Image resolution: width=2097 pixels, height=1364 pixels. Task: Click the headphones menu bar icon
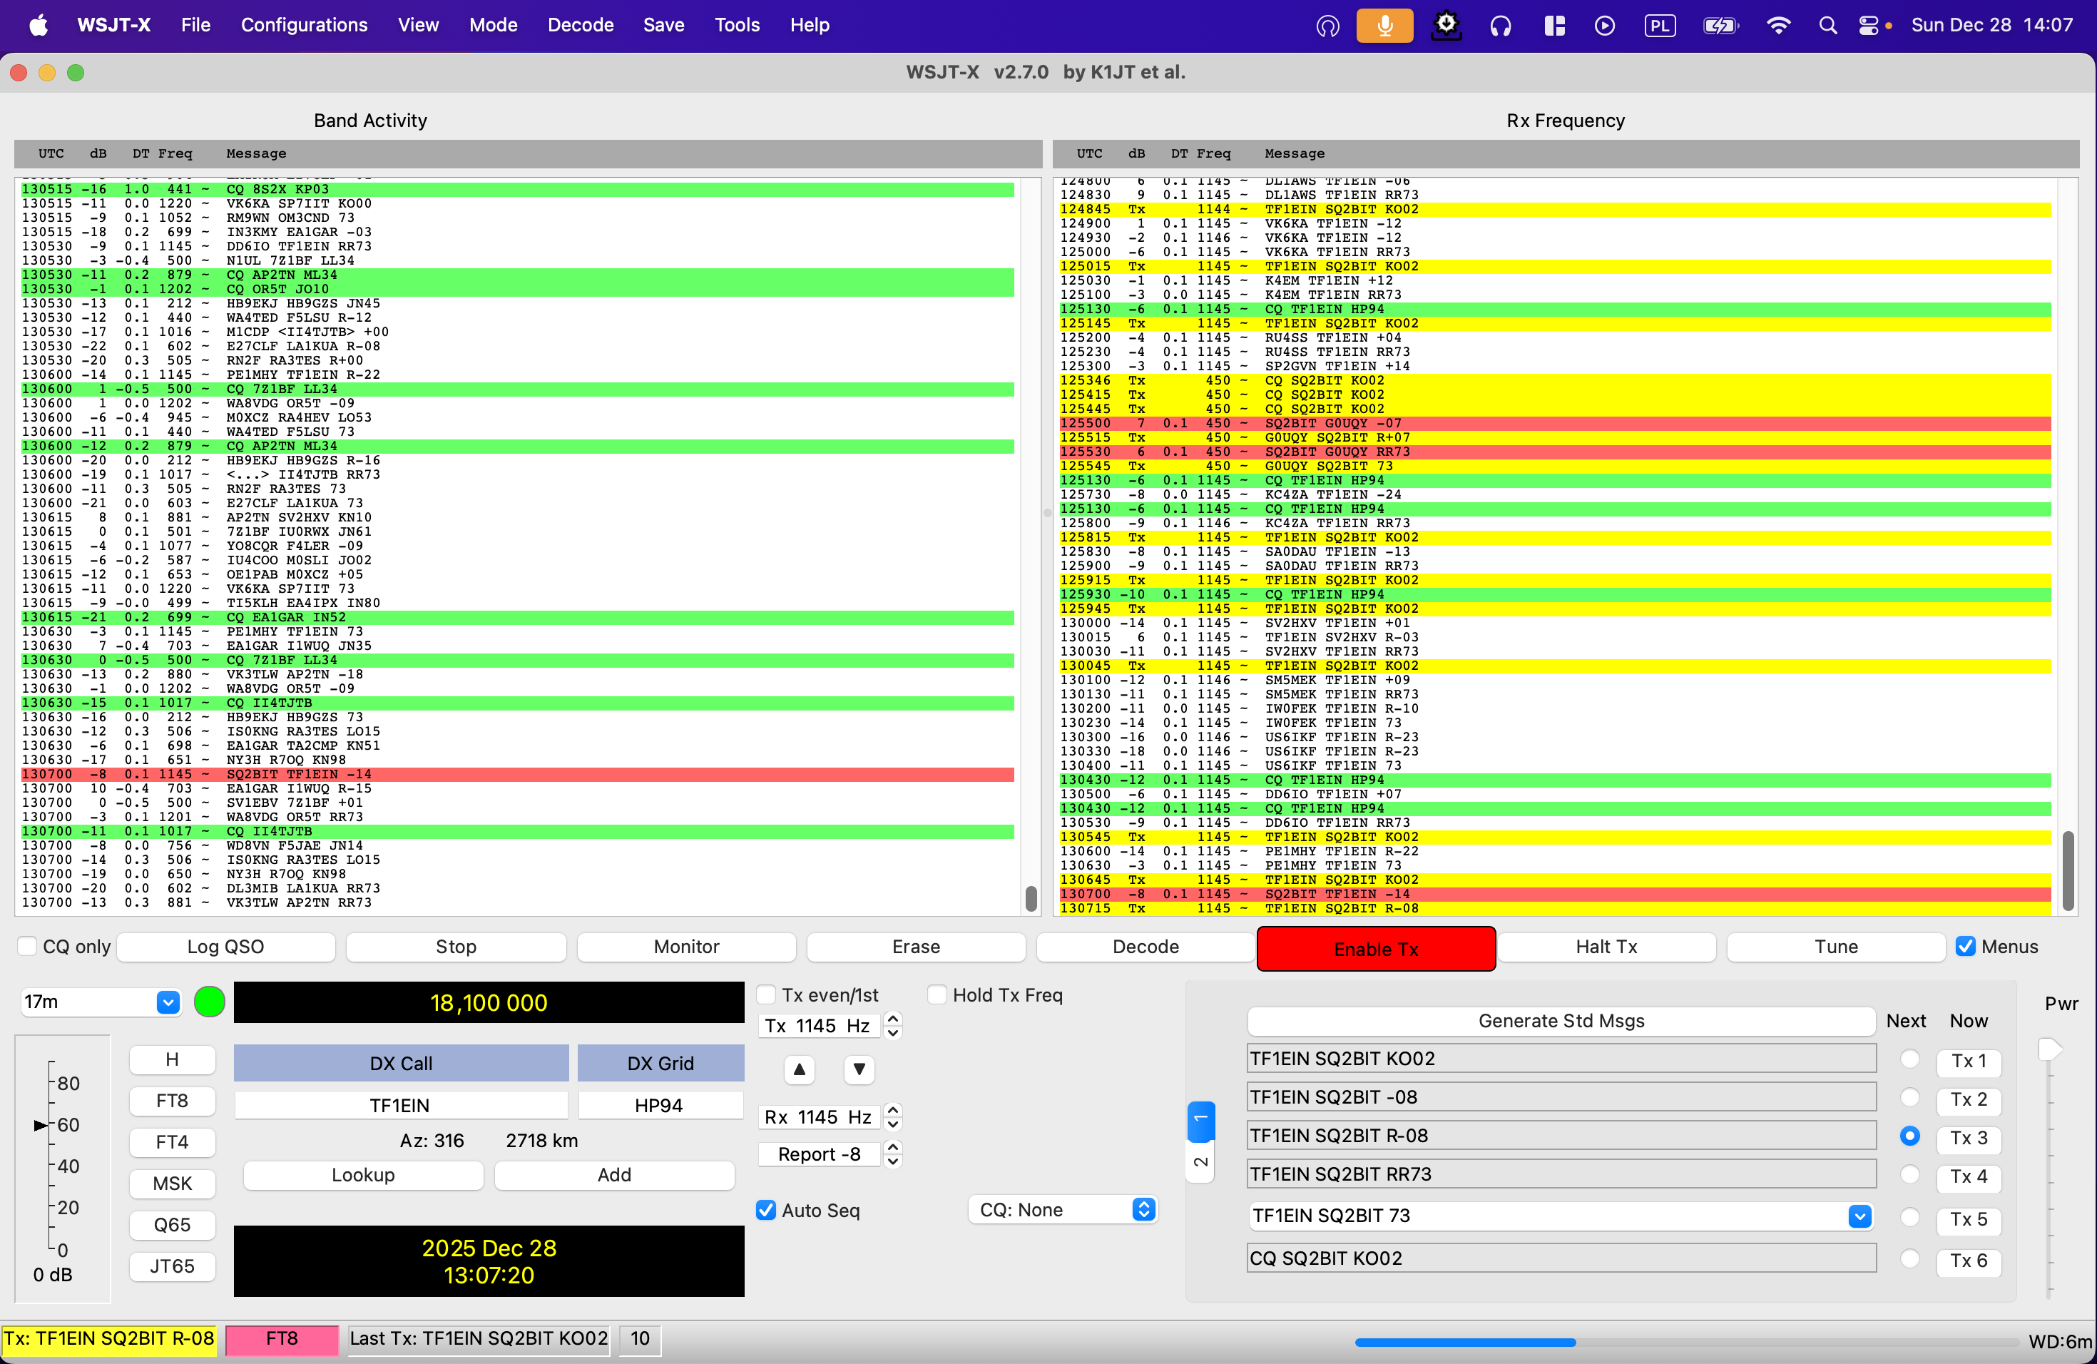point(1499,26)
